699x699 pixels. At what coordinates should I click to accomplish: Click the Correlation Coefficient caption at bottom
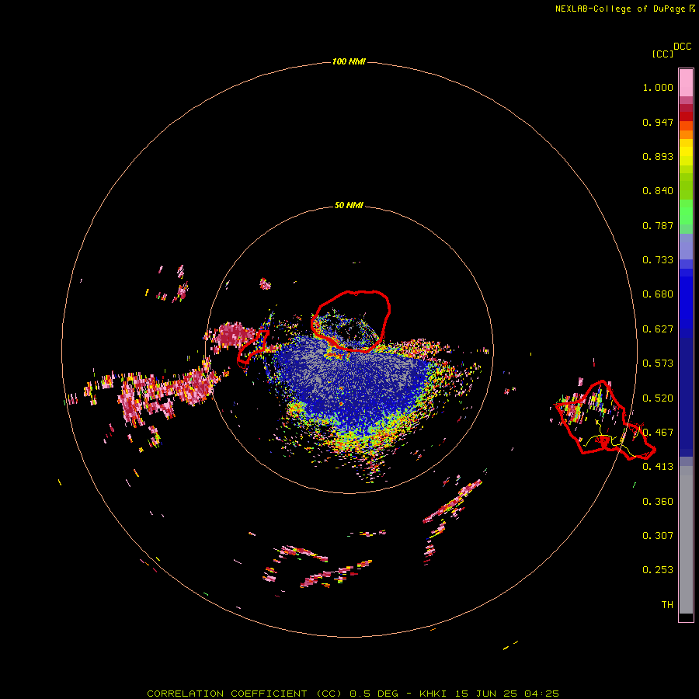pos(353,694)
